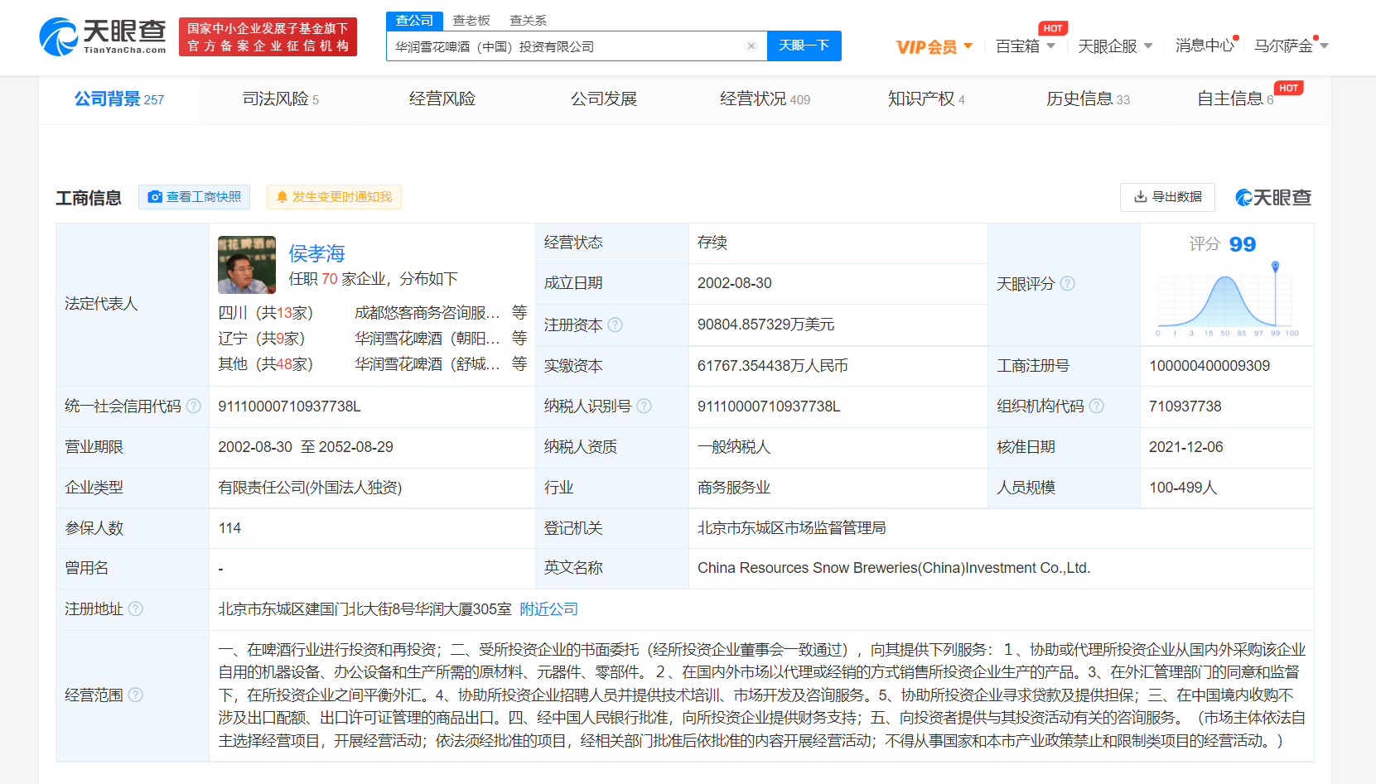Screen dimensions: 1376x784
Task: Click help icon next to 组织机构代码
Action: pos(1096,406)
